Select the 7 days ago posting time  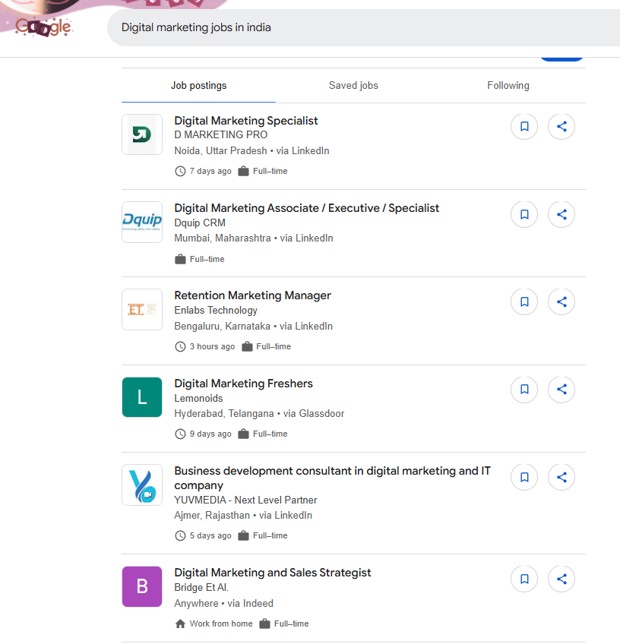click(210, 171)
